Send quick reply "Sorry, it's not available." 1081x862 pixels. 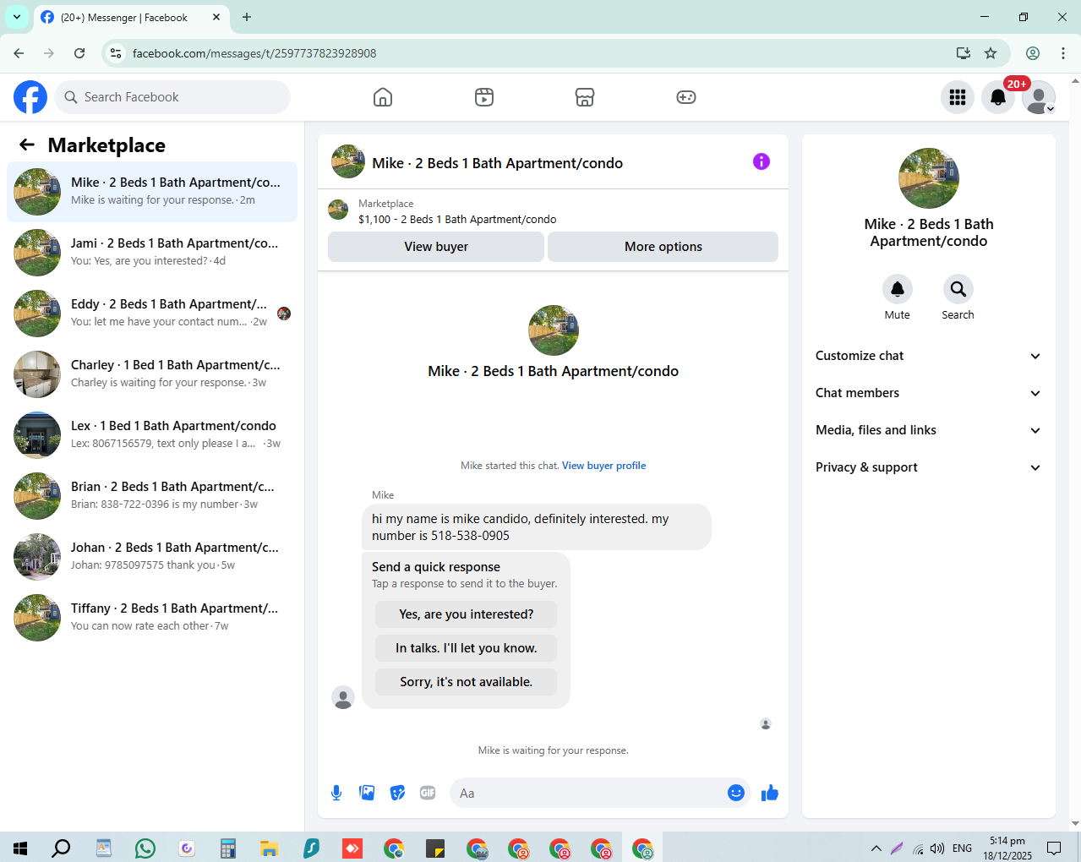[x=467, y=682]
